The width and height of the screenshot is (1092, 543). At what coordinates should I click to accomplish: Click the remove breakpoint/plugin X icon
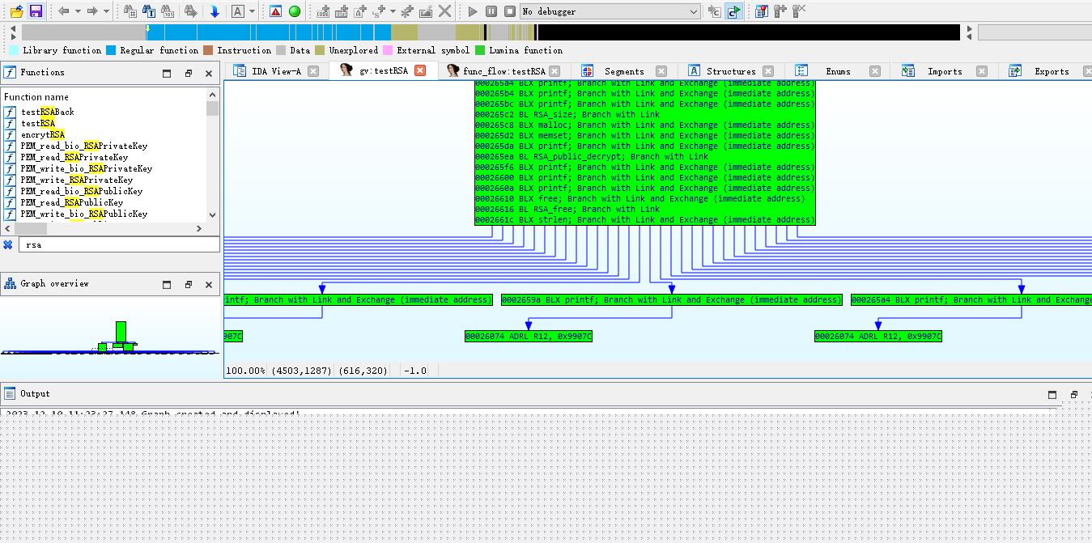pyautogui.click(x=798, y=11)
